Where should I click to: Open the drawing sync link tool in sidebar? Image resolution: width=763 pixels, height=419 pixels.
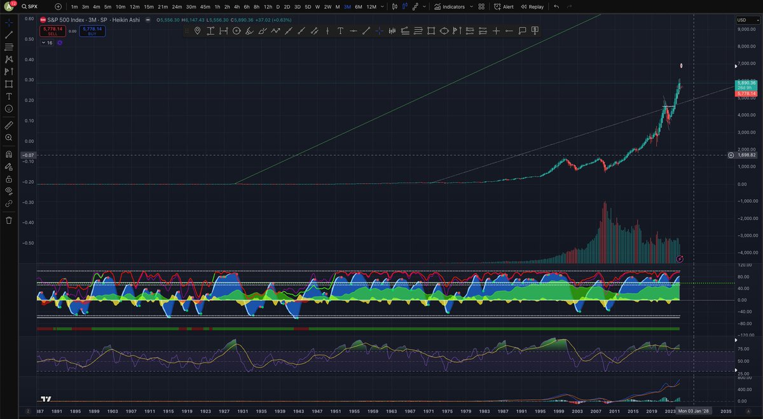tap(9, 203)
